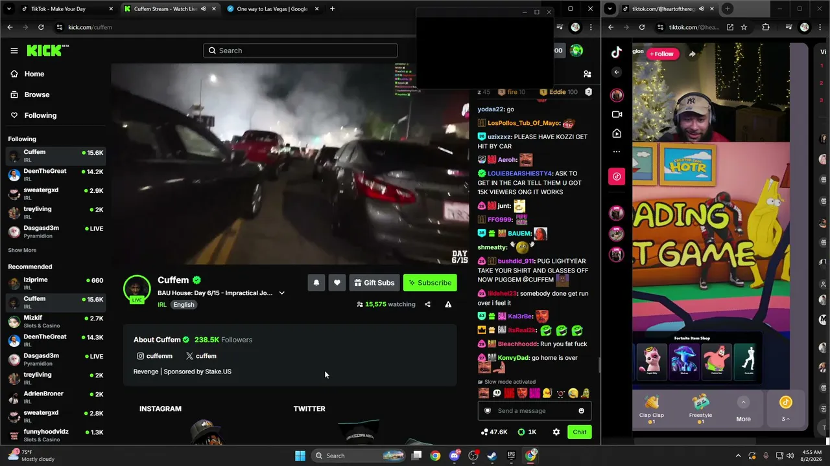Subscribe to Cuffem
830x466 pixels.
(x=430, y=283)
